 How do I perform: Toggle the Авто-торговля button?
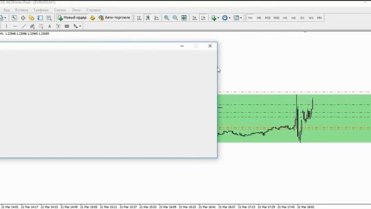pos(115,18)
